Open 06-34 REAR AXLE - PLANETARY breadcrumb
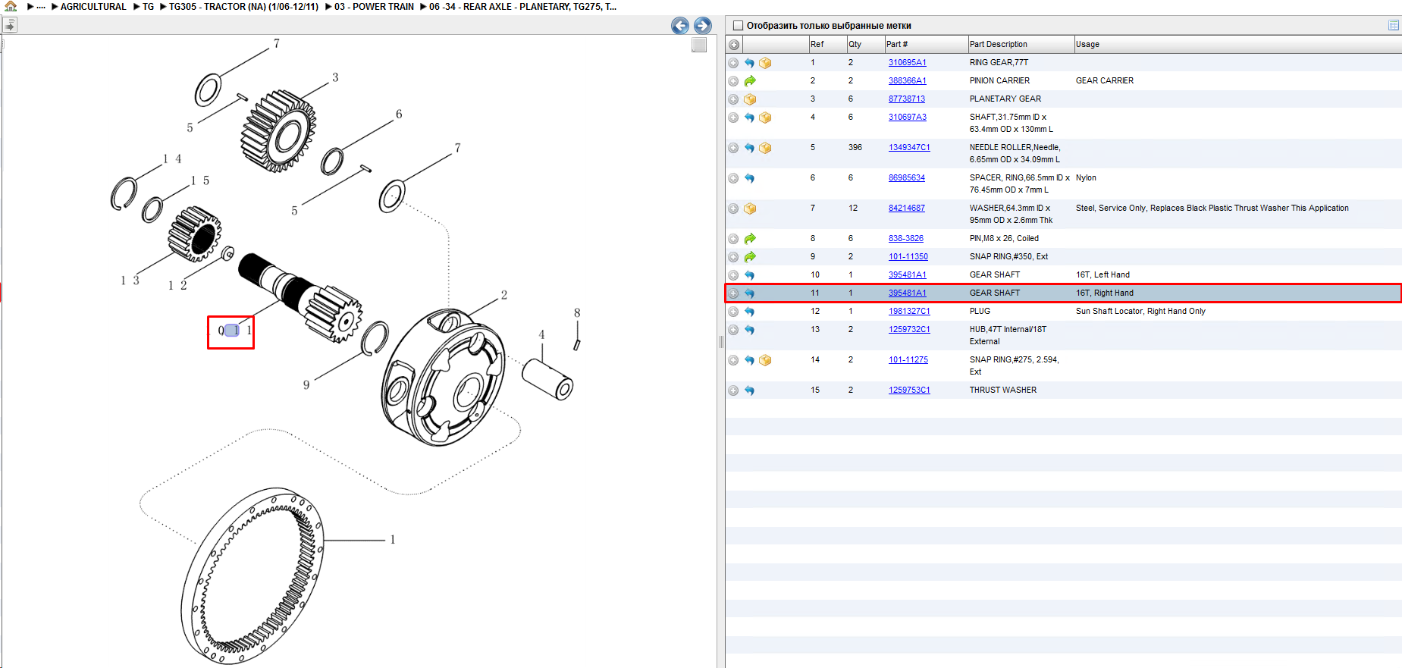 click(x=522, y=7)
